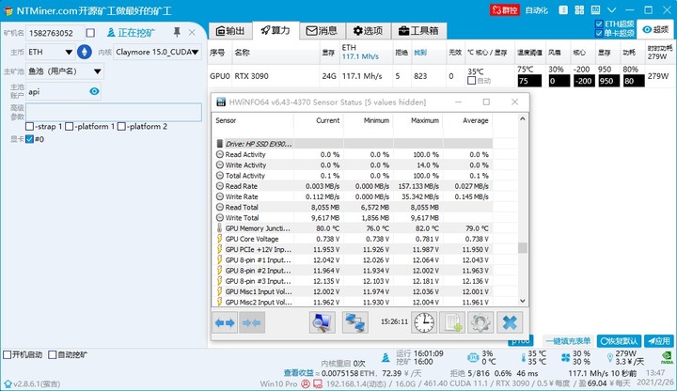This screenshot has height=391, width=677.
Task: Switch to the 工具箱 toolbox tab
Action: click(x=418, y=31)
